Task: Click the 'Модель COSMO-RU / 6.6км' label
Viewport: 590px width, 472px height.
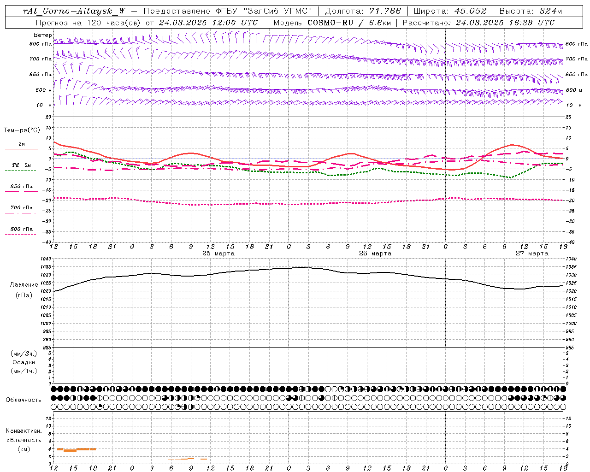Action: point(332,23)
